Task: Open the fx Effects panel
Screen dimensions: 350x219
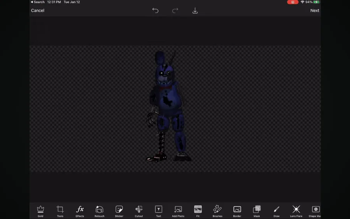Action: [x=80, y=211]
